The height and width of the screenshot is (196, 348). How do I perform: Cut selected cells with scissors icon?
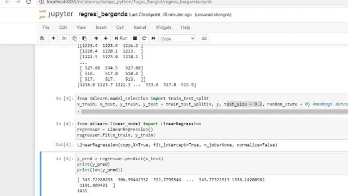tap(64, 39)
